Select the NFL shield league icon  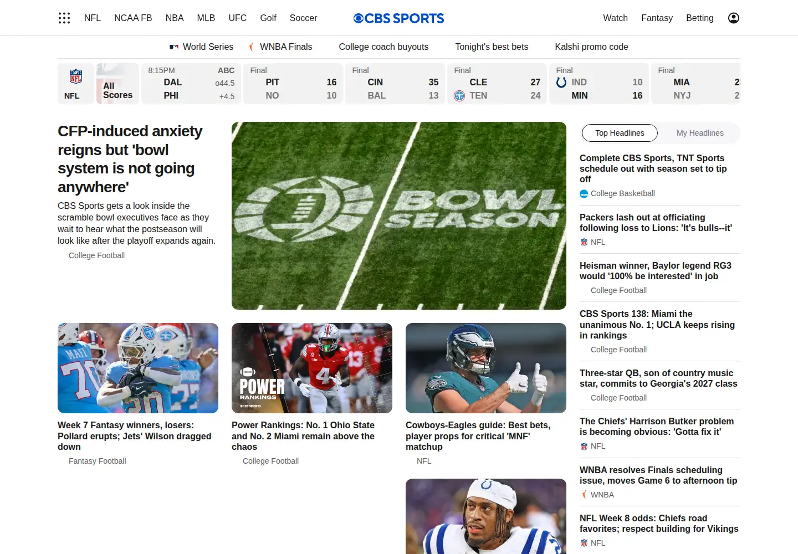click(76, 76)
